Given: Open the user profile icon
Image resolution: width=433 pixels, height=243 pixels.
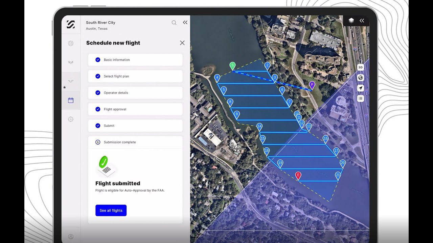Looking at the screenshot, I should pos(71,237).
